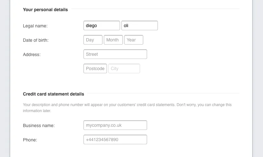Click the 'Your personal details' heading
This screenshot has width=263, height=157.
[45, 10]
